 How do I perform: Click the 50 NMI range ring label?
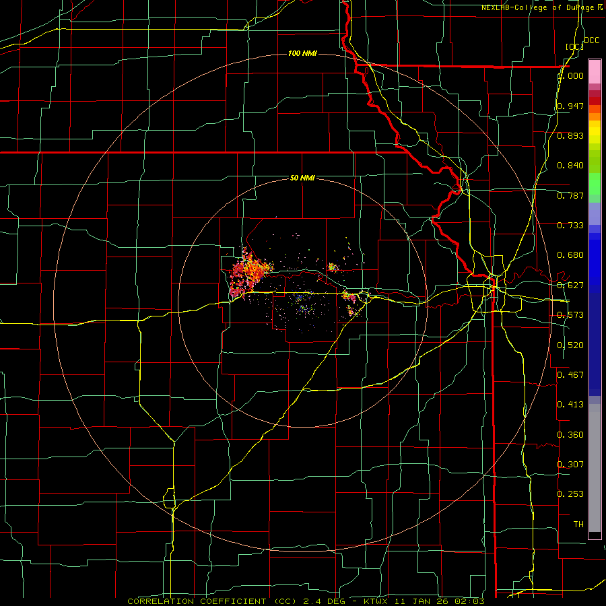click(x=302, y=178)
